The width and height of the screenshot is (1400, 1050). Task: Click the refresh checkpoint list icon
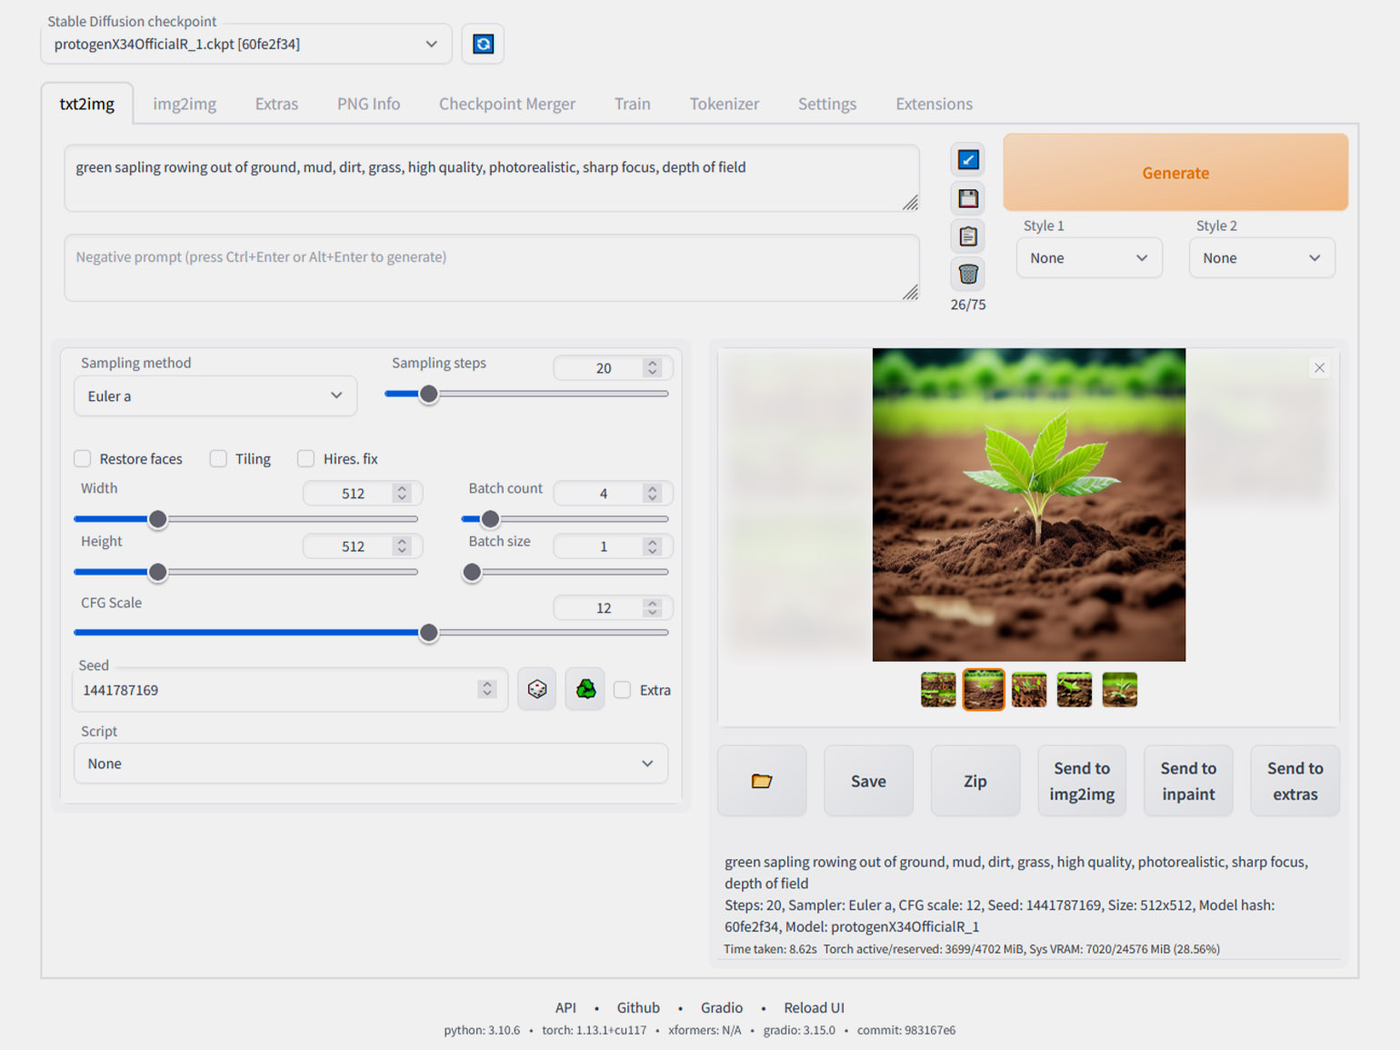tap(483, 44)
